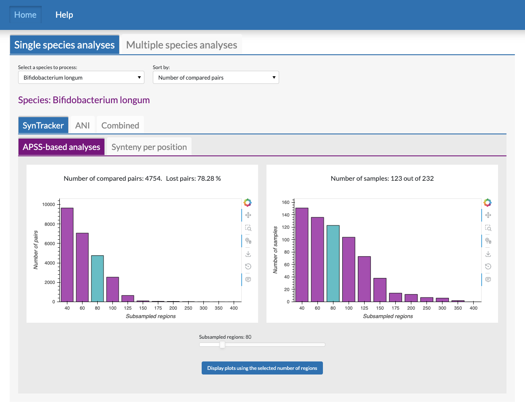Reset the Number of pairs plot view
Screen dimensions: 525x412
pos(248,267)
